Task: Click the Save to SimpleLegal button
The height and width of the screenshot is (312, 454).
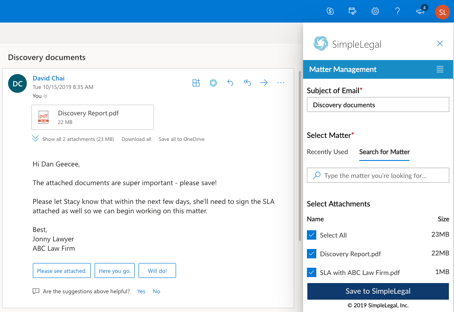Action: pos(378,291)
